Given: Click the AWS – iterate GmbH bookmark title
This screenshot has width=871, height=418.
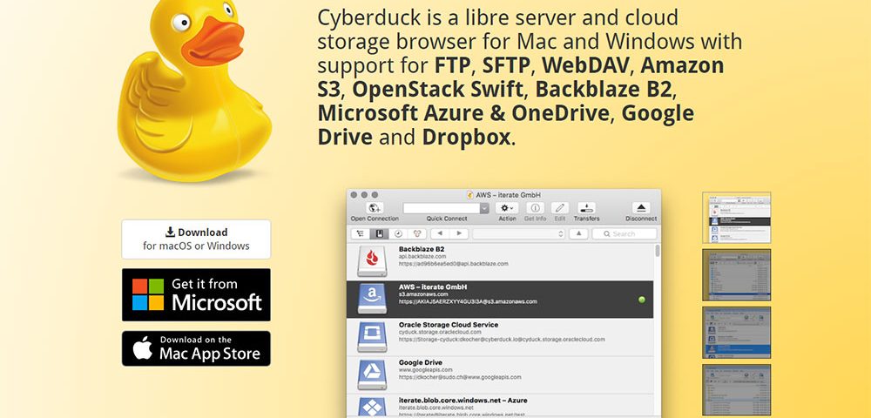Looking at the screenshot, I should [x=433, y=287].
